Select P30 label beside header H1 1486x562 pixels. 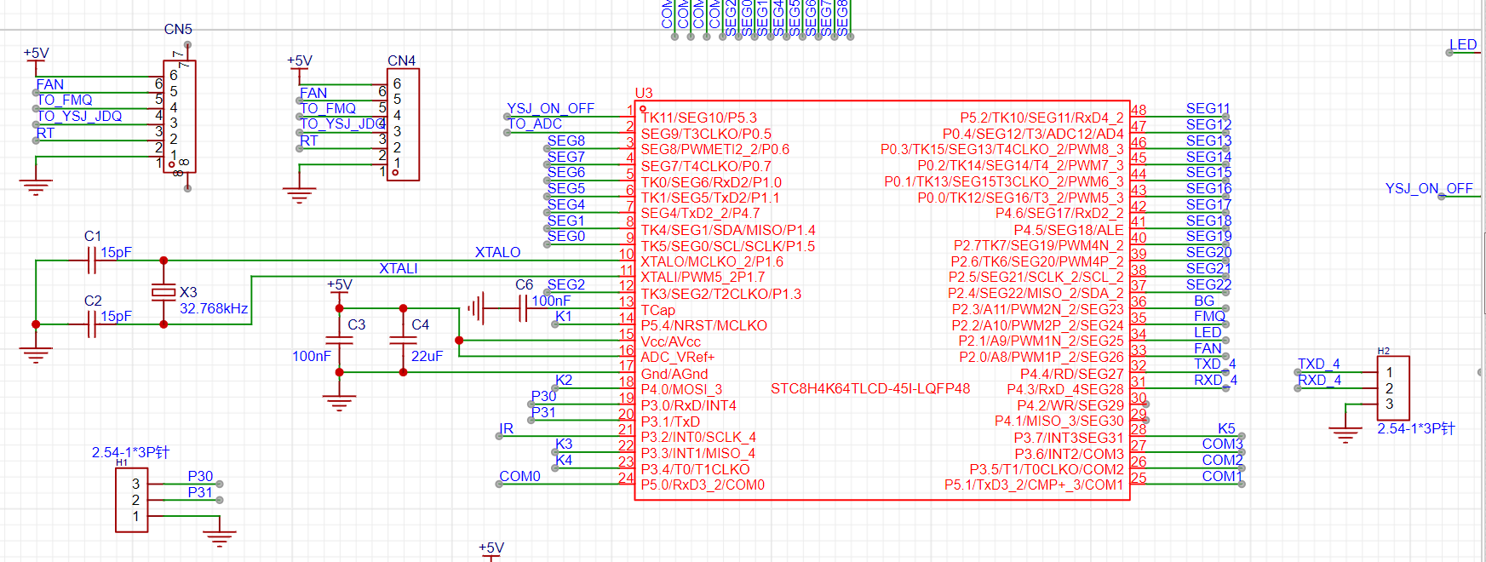(x=200, y=476)
